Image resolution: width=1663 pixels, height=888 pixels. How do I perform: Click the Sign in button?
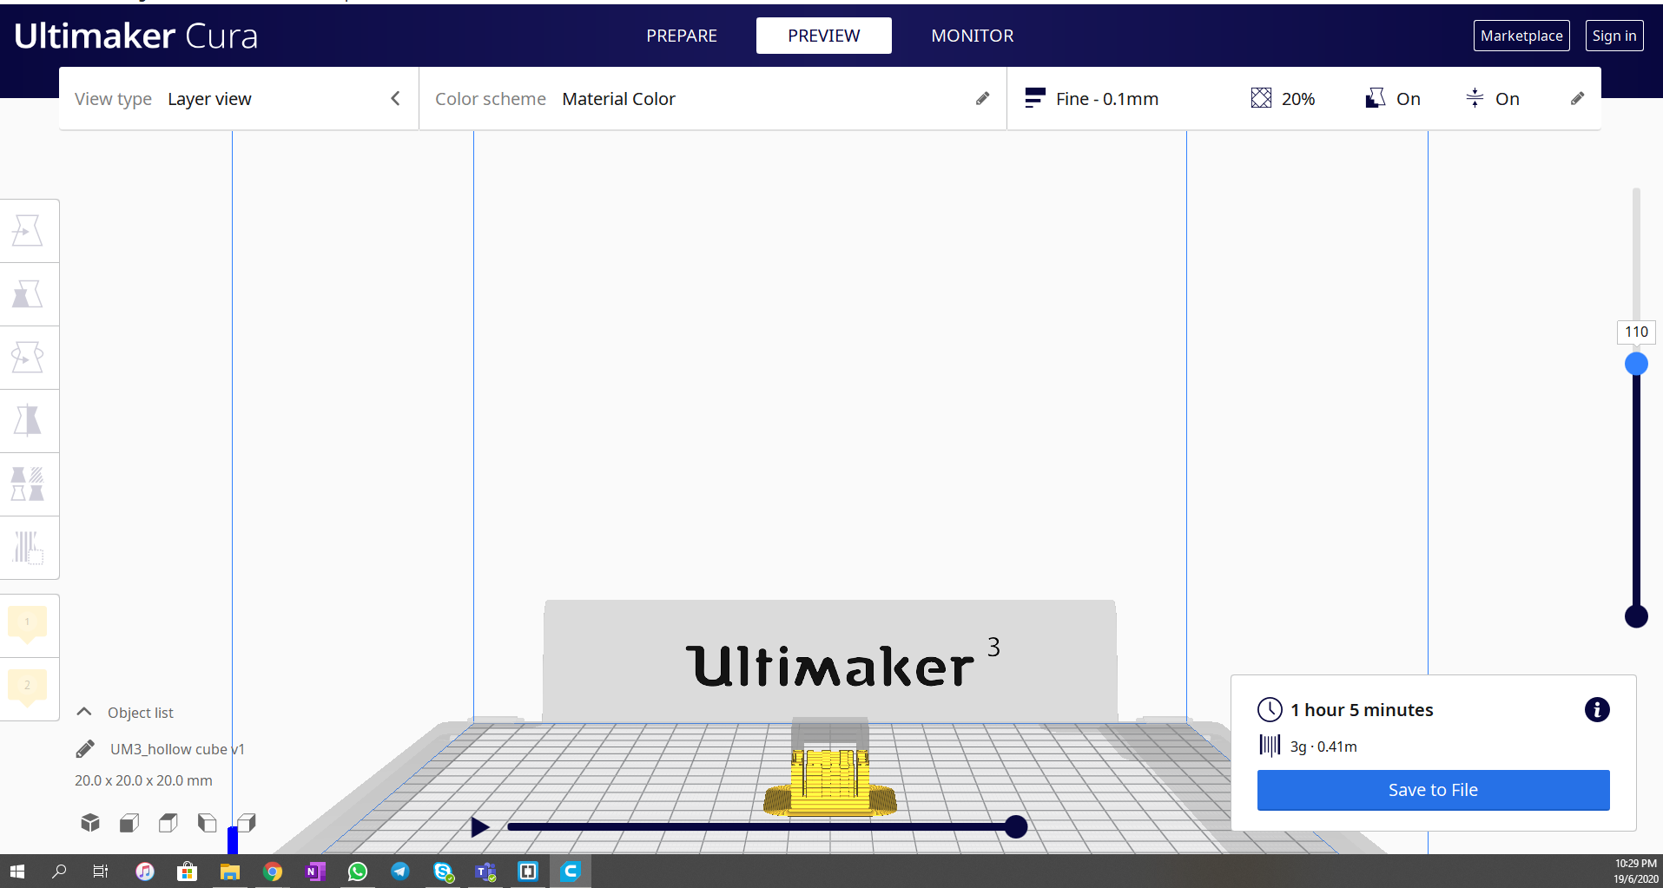point(1614,36)
